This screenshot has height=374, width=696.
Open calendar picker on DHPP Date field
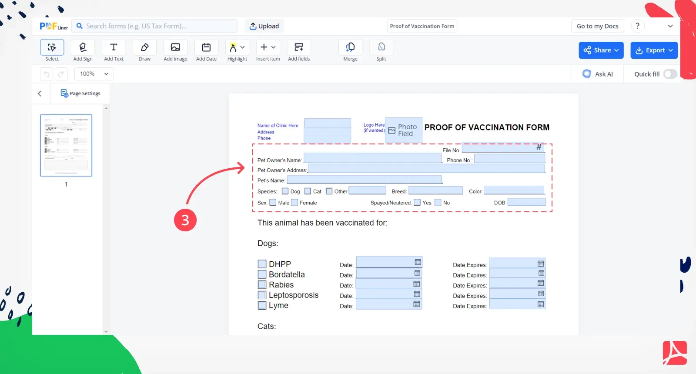[x=418, y=262]
